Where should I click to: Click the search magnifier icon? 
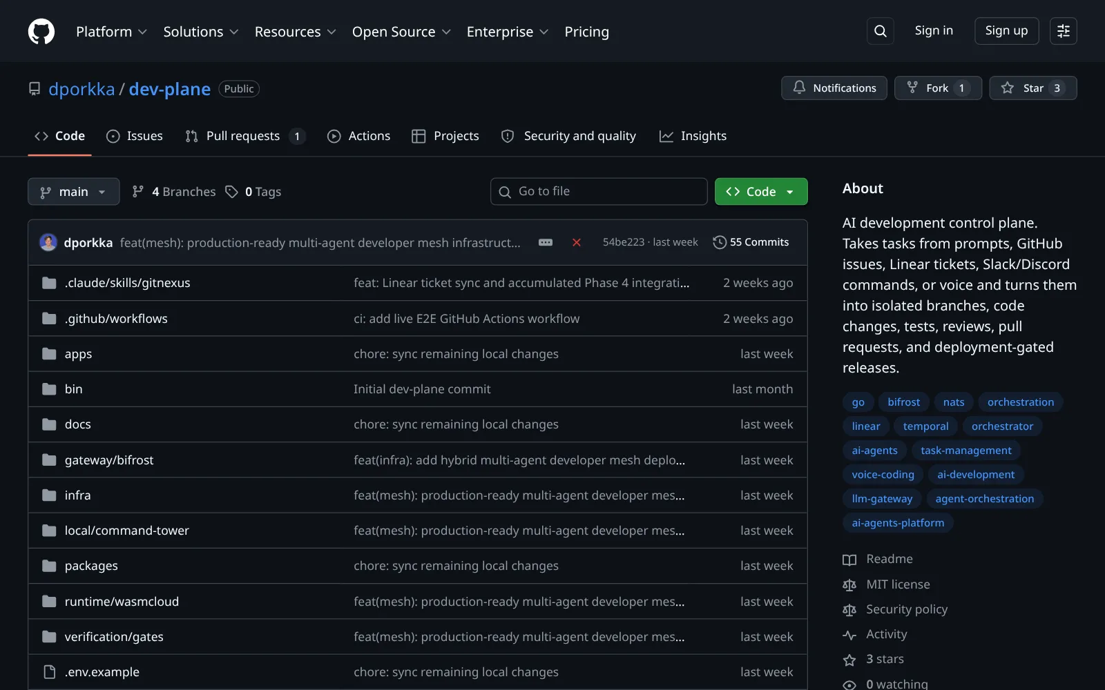pyautogui.click(x=881, y=31)
